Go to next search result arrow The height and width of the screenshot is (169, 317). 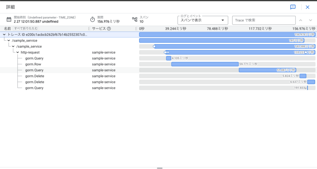click(311, 20)
